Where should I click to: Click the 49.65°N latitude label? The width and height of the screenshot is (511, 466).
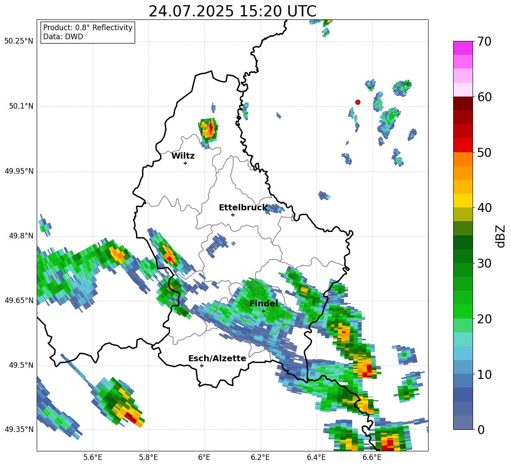click(x=19, y=300)
